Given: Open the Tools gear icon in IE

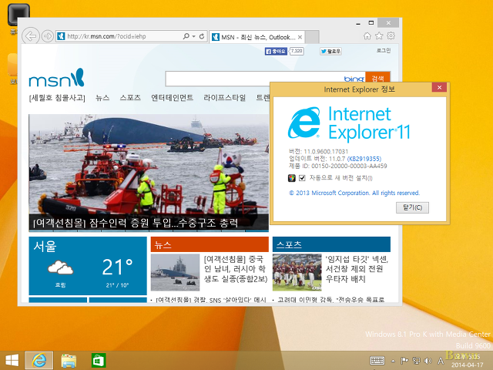Looking at the screenshot, I should click(x=391, y=36).
